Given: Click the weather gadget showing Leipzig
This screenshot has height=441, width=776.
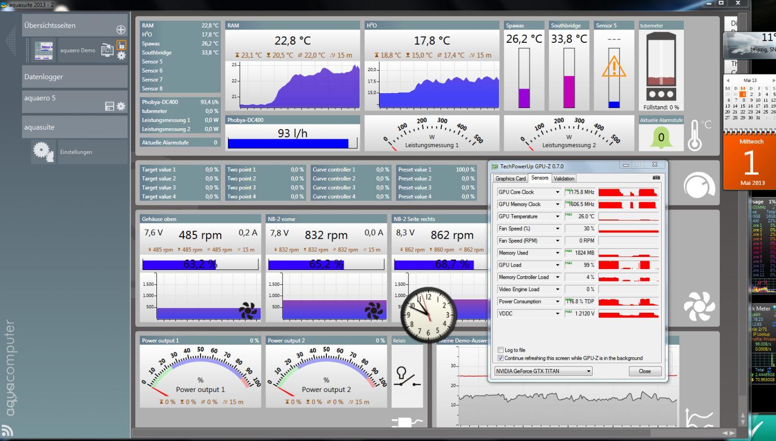Looking at the screenshot, I should pyautogui.click(x=750, y=44).
